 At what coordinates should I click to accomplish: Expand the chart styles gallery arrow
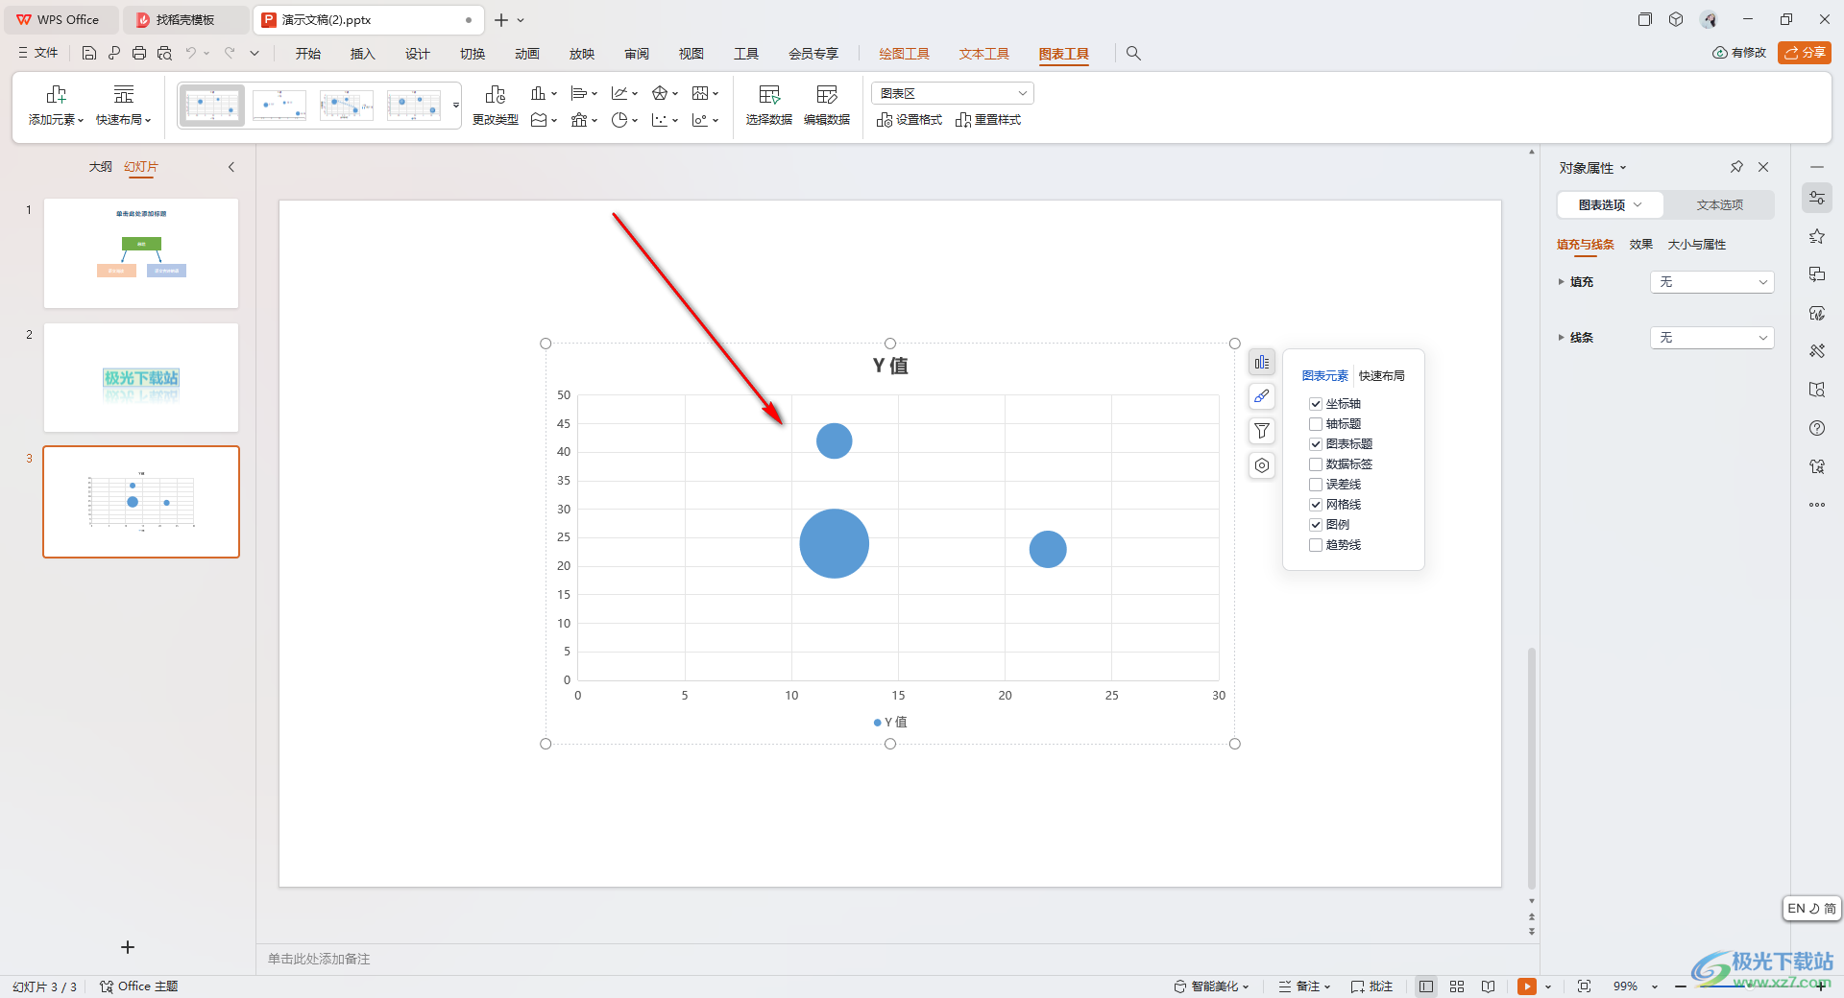point(456,106)
